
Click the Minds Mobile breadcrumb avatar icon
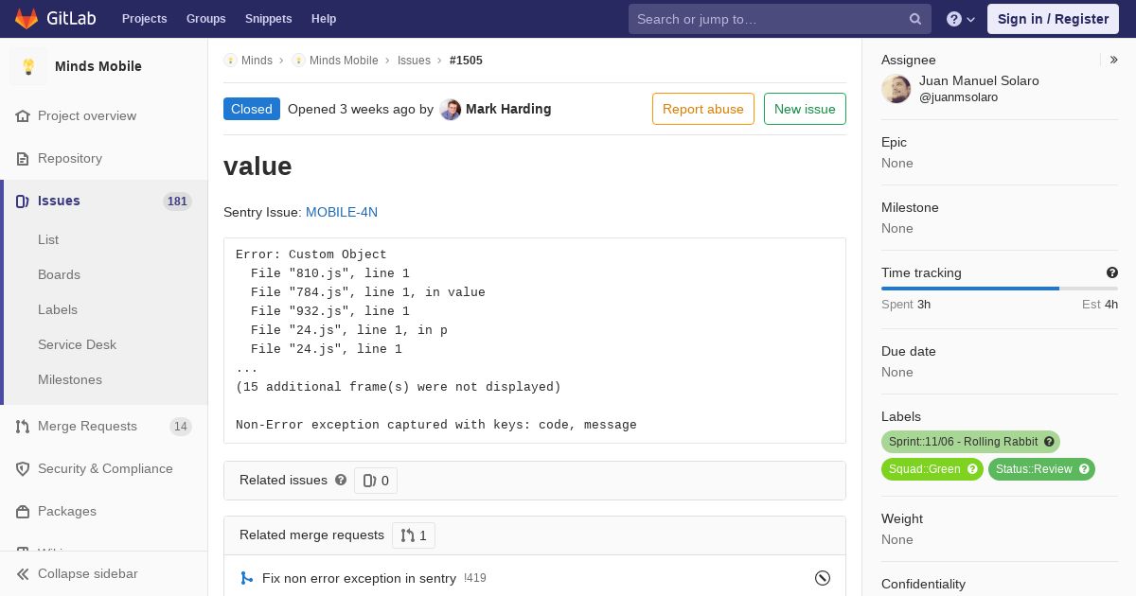click(x=298, y=61)
